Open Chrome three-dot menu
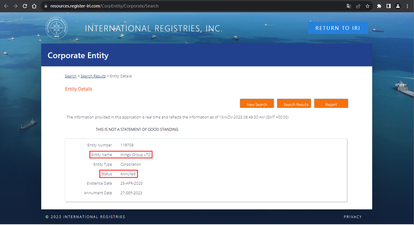414x225 pixels. 407,6
